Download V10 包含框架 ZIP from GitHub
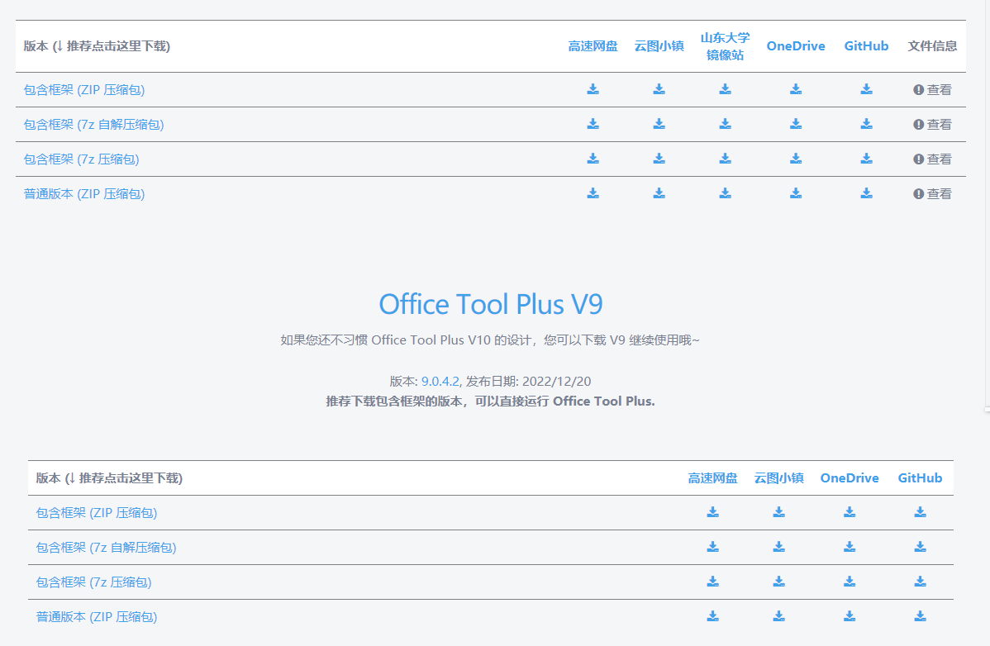This screenshot has width=990, height=646. (x=867, y=89)
